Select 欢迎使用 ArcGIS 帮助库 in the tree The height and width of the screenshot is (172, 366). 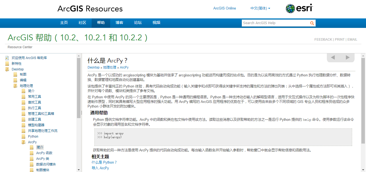(x=29, y=58)
